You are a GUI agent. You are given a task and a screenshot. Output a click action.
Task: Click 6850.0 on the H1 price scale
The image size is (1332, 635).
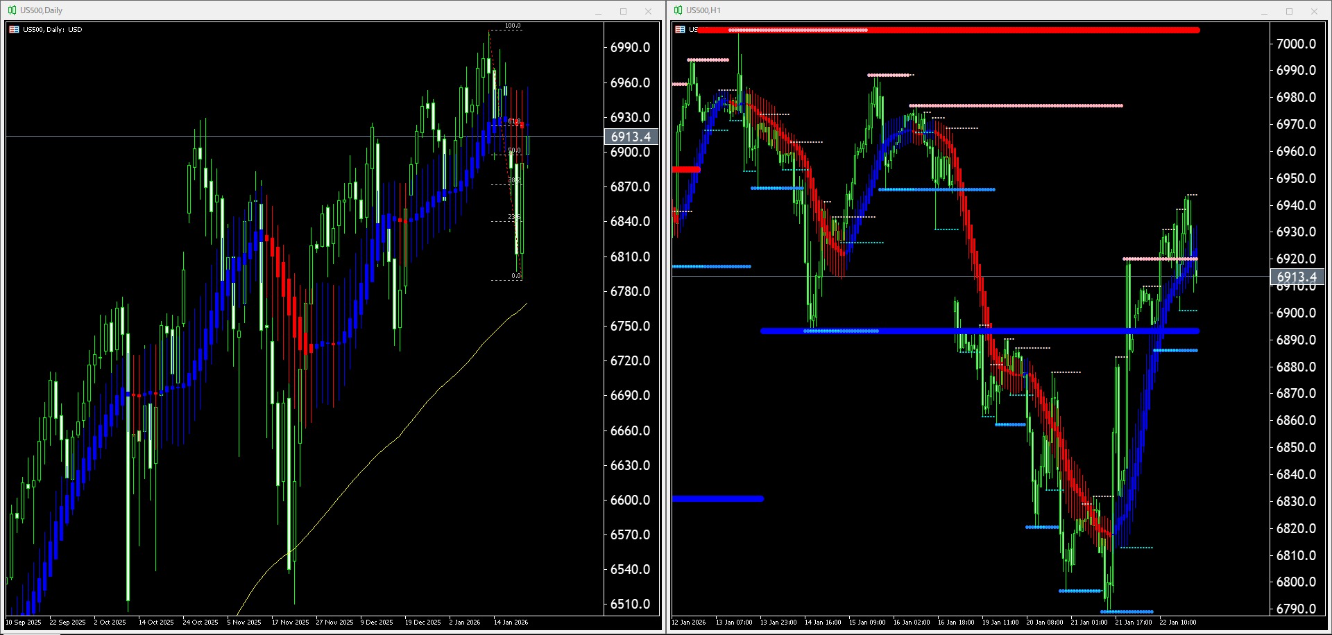(1297, 447)
